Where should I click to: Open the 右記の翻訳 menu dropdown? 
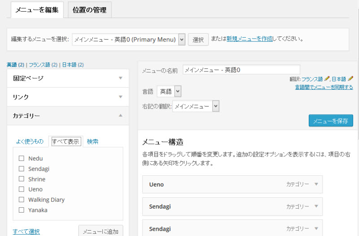196,106
